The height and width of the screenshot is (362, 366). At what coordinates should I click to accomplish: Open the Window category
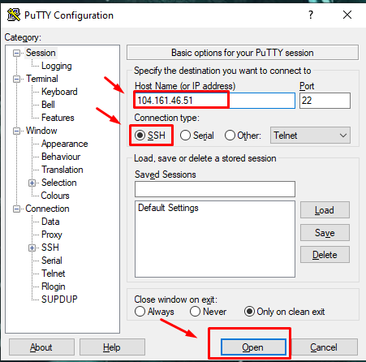click(41, 131)
